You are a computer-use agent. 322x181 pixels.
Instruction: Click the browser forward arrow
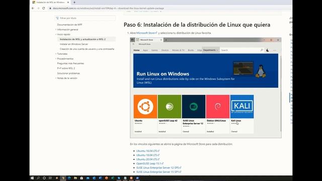point(38,8)
